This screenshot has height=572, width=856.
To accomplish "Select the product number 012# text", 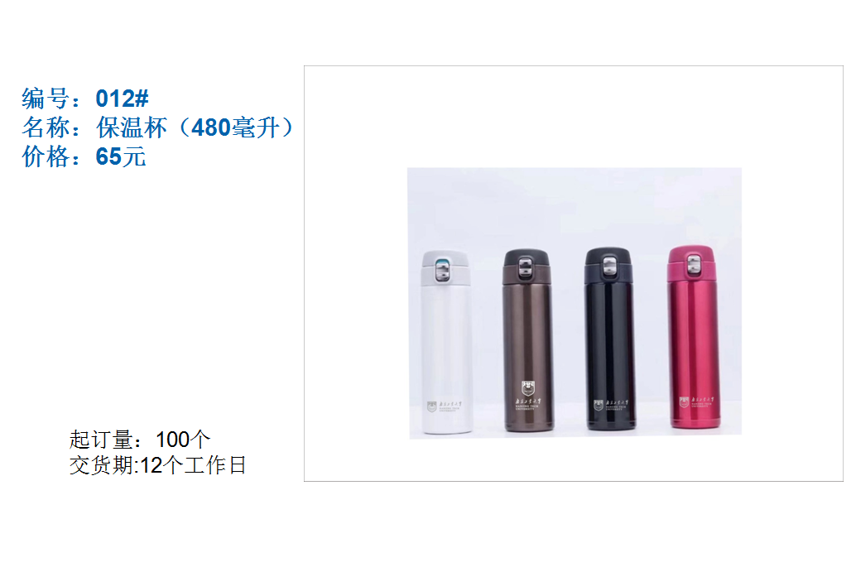I will [x=122, y=99].
